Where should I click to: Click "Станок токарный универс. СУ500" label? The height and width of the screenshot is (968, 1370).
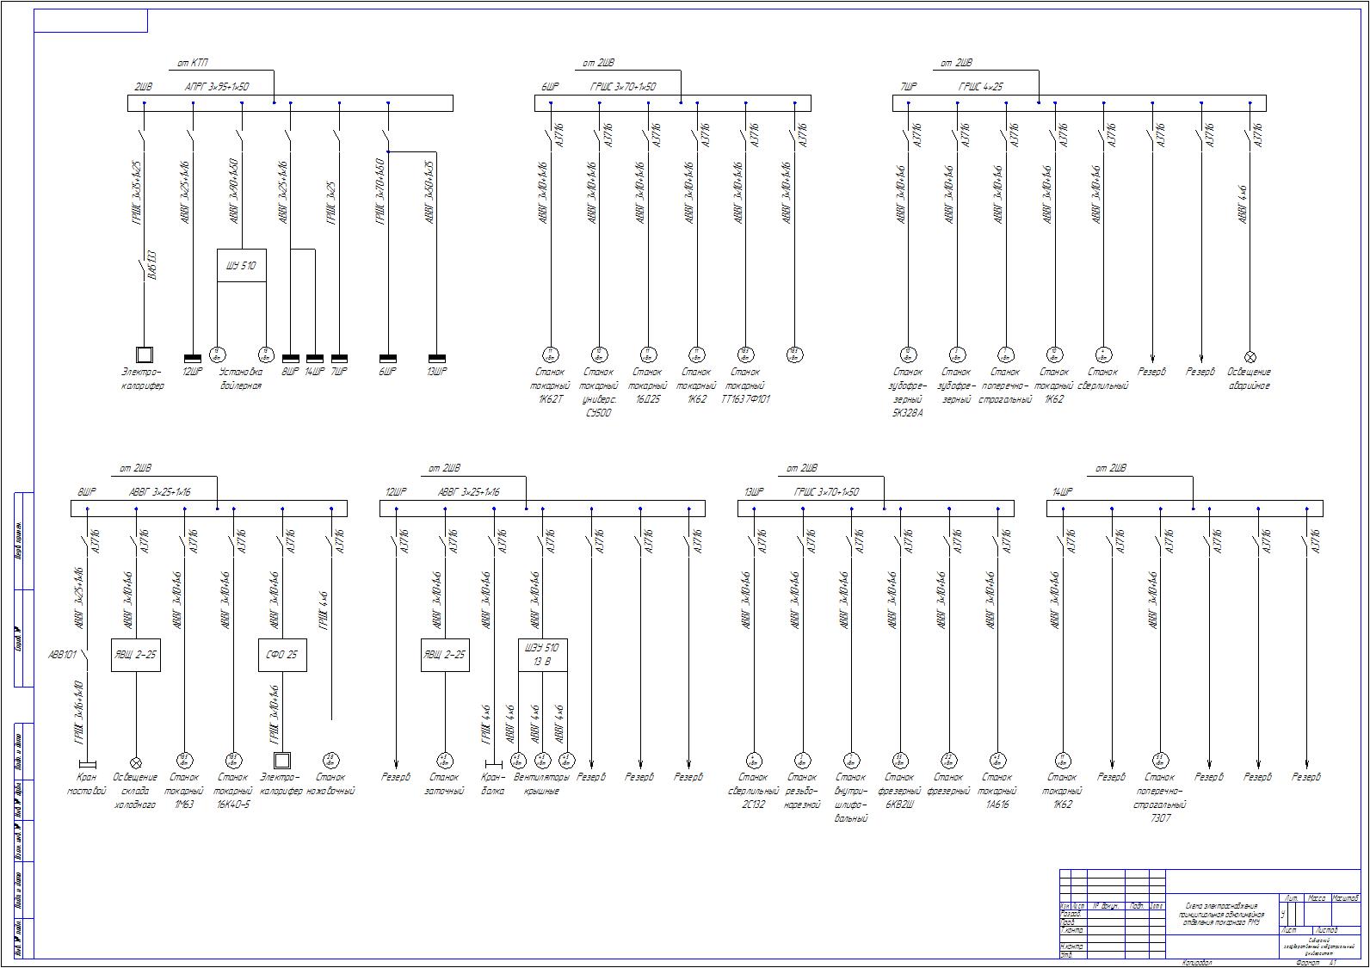[x=599, y=392]
